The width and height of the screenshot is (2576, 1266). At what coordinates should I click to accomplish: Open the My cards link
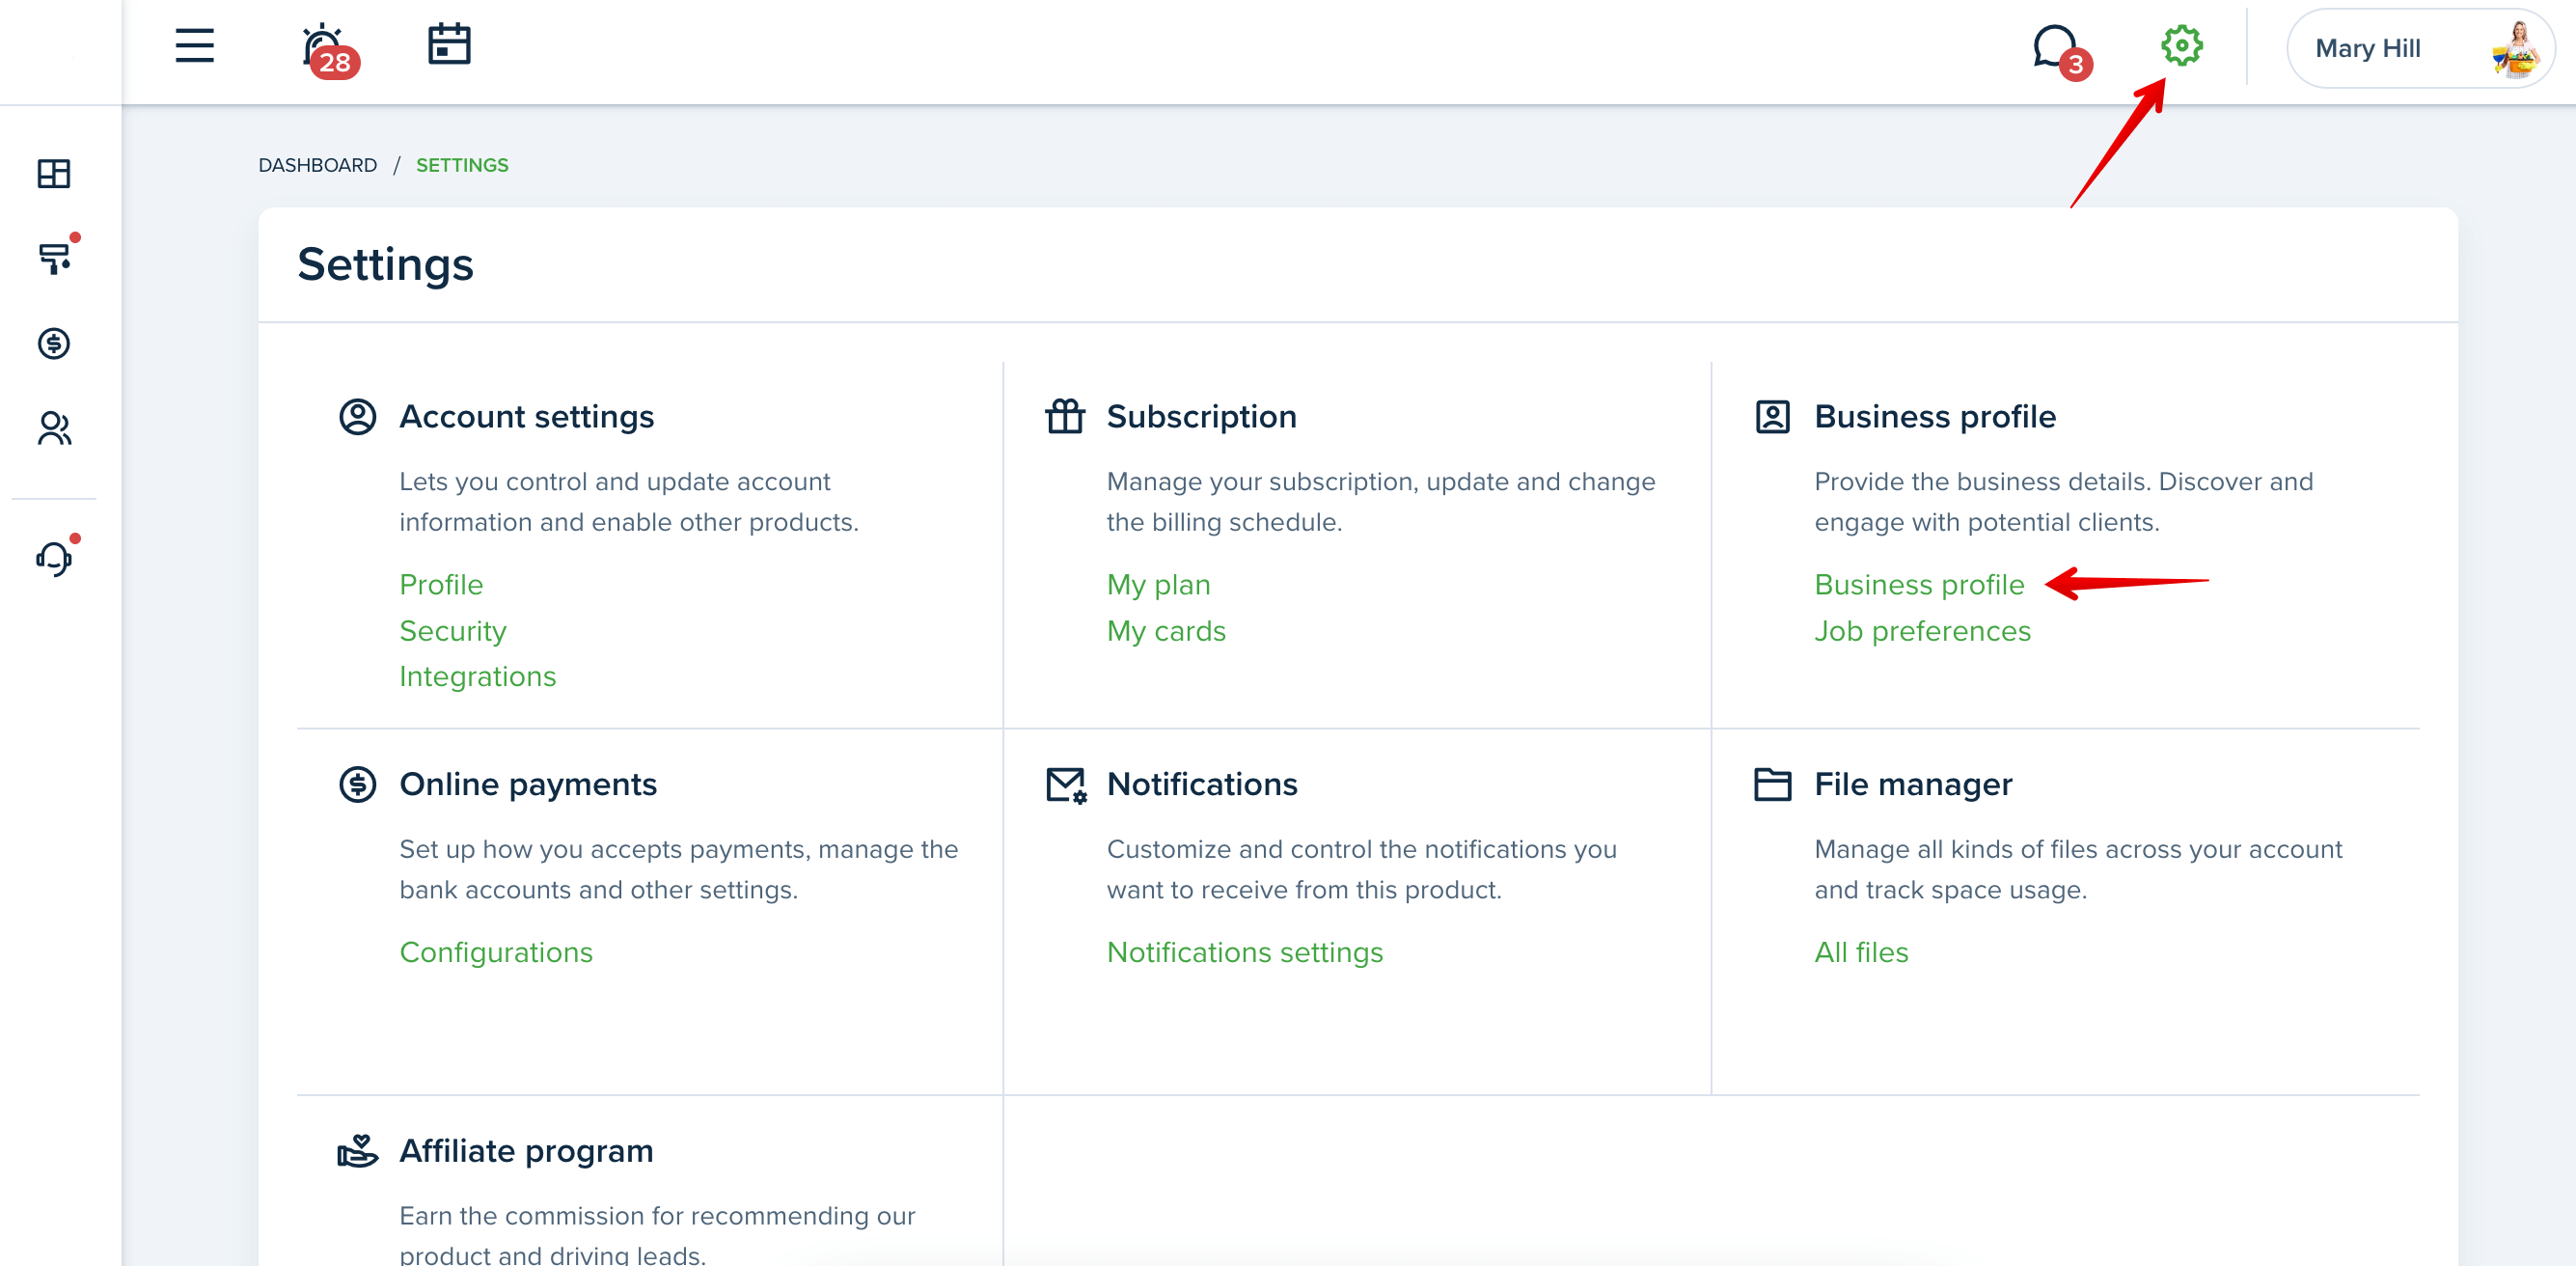pyautogui.click(x=1166, y=631)
